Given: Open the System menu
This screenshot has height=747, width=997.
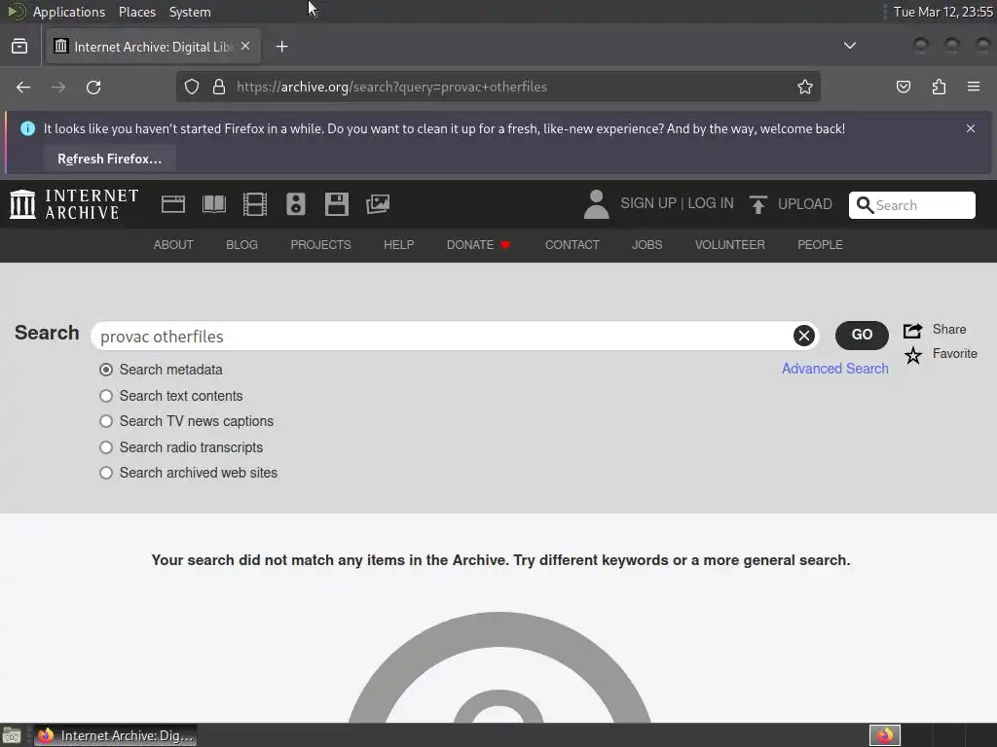Looking at the screenshot, I should pyautogui.click(x=190, y=12).
